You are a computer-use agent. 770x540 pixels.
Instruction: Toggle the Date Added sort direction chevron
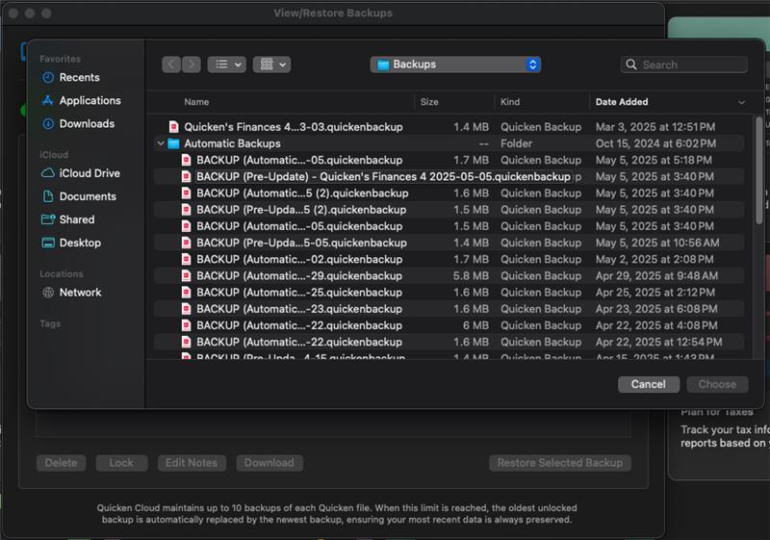coord(741,103)
